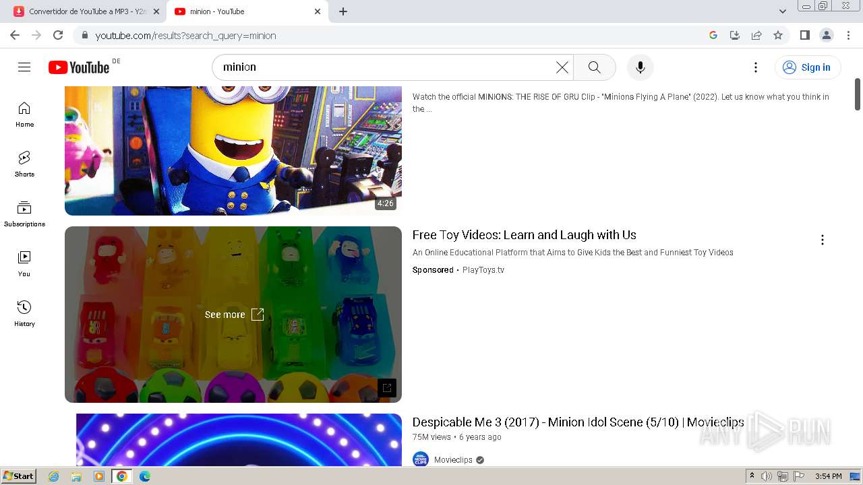Show hidden system tray icons

752,476
